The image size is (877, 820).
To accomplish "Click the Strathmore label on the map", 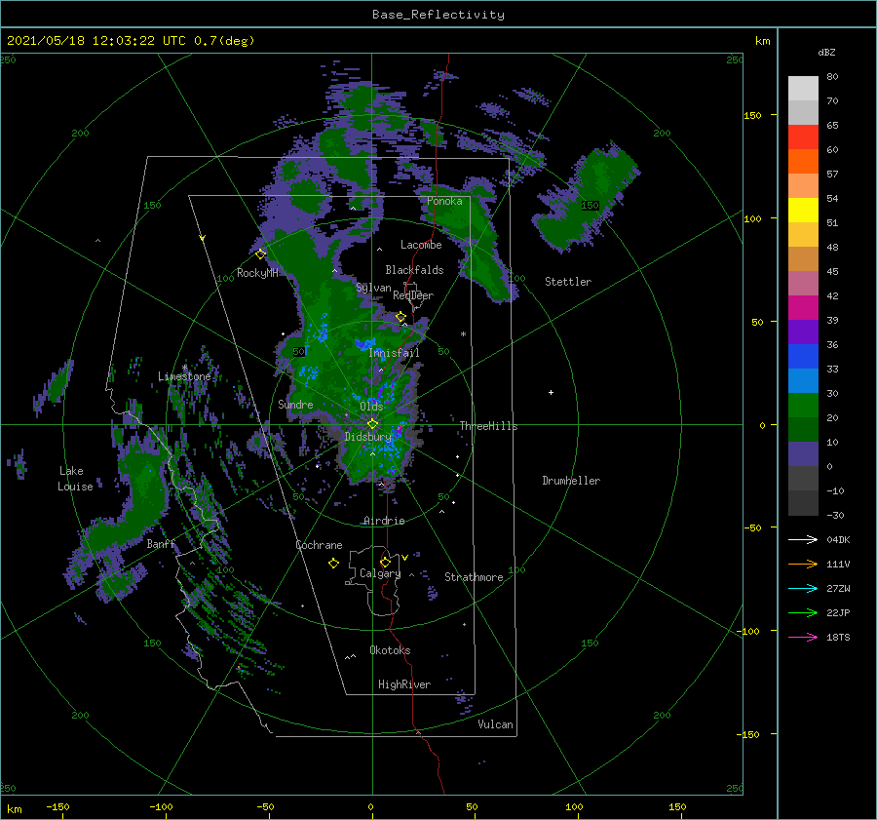I will pyautogui.click(x=474, y=577).
